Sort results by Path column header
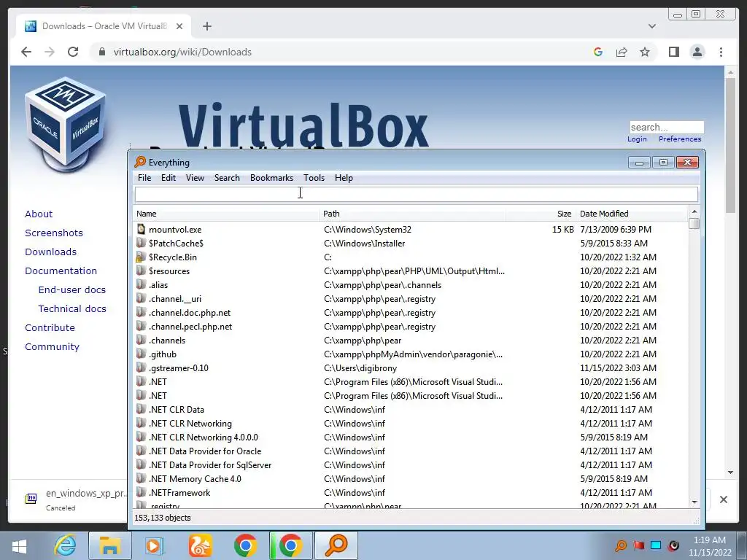 click(412, 214)
